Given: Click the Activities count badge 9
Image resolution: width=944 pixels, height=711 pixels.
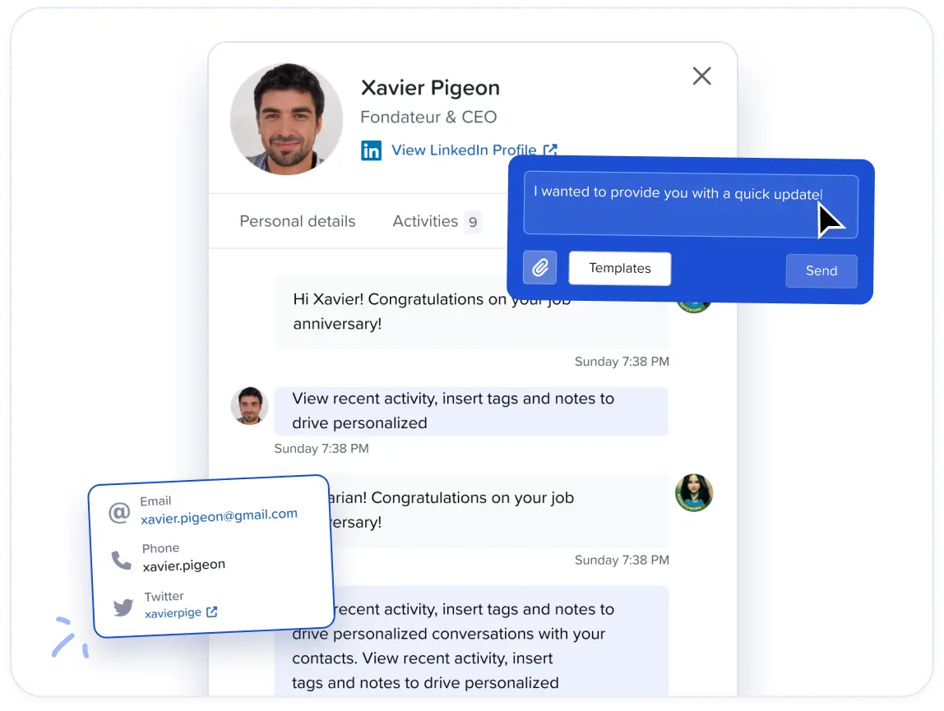Looking at the screenshot, I should point(473,222).
